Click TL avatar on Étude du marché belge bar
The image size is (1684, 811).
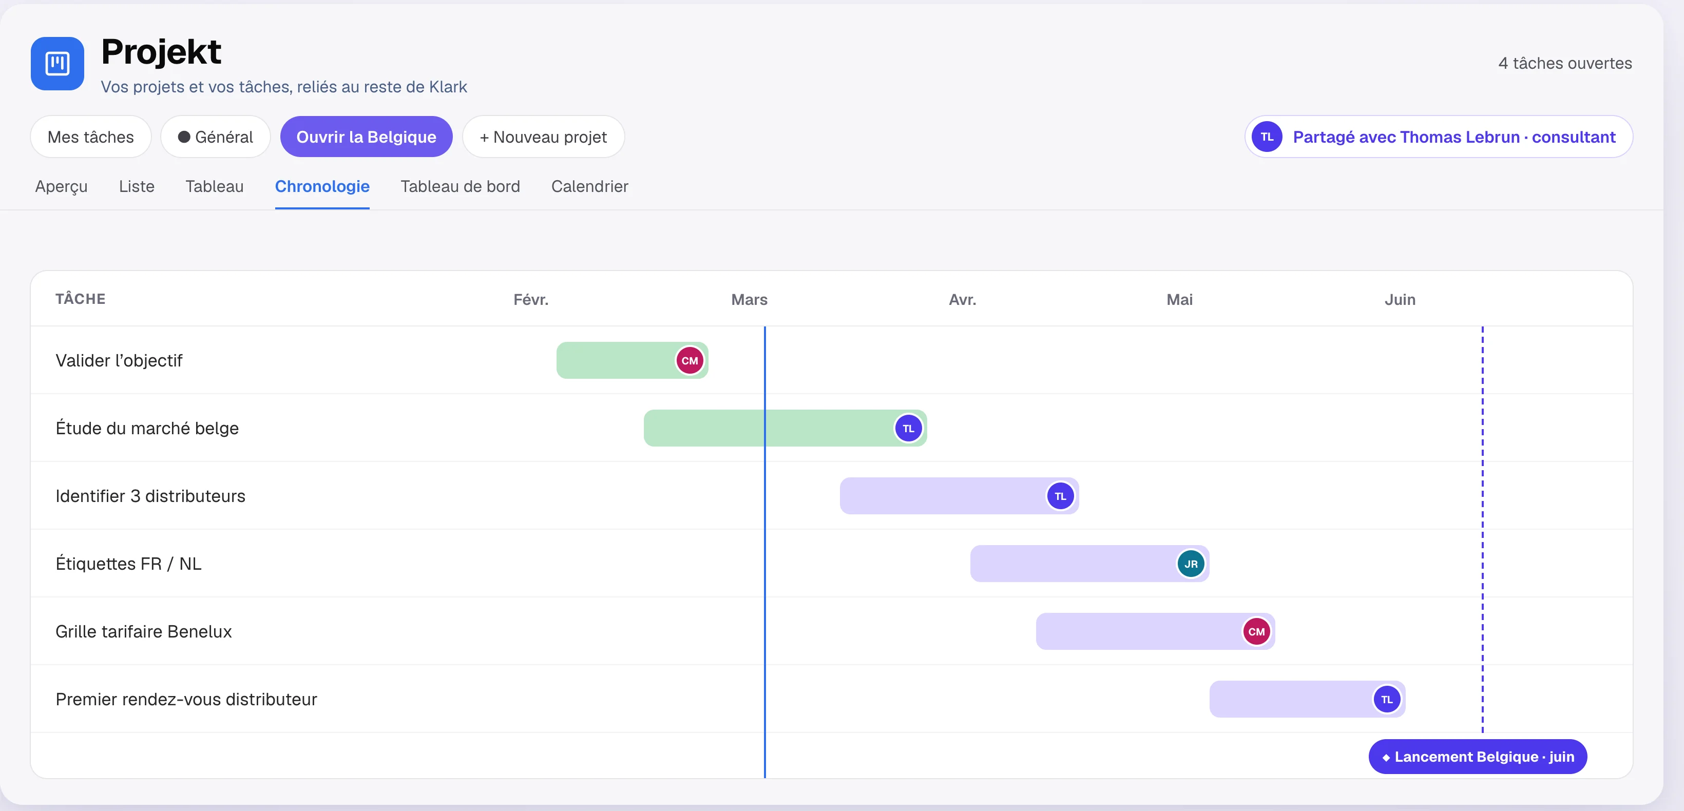908,429
